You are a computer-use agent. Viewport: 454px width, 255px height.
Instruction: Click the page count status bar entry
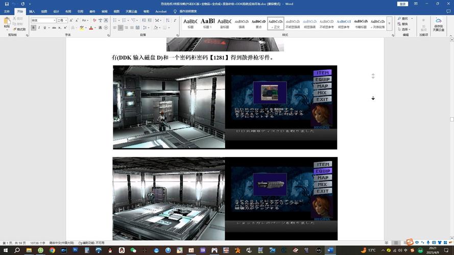pos(14,243)
